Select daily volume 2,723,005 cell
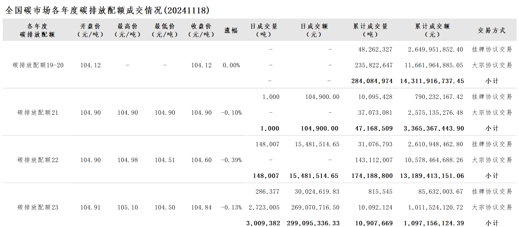This screenshot has height=227, width=519. (263, 207)
